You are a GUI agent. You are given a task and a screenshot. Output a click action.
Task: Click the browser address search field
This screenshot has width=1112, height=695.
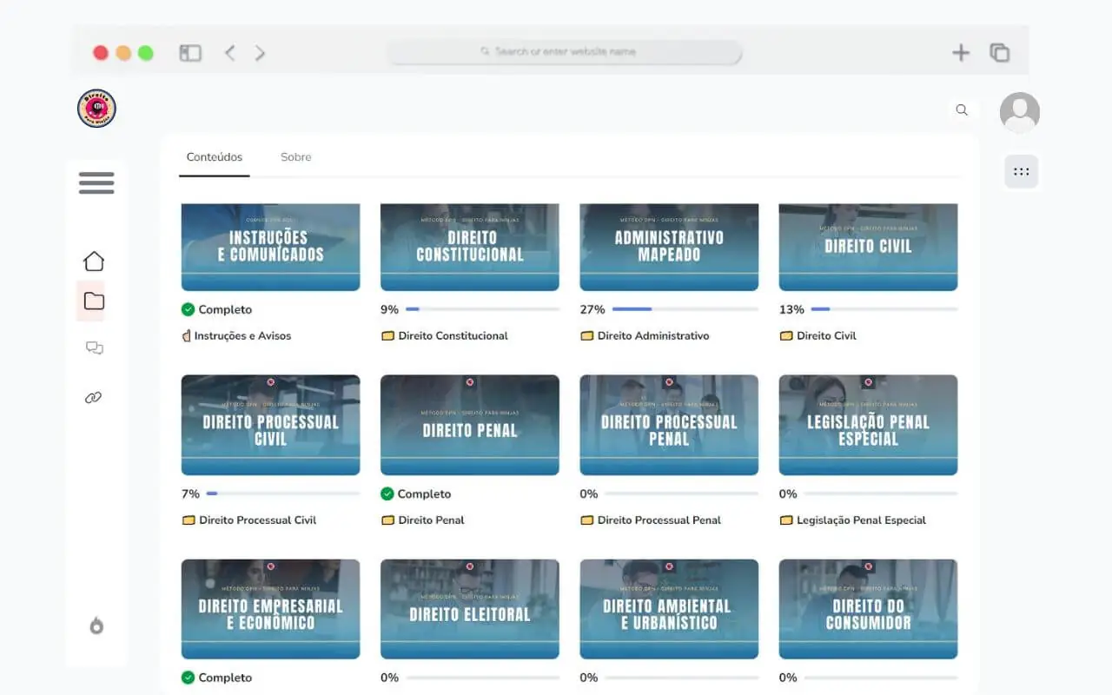pyautogui.click(x=565, y=52)
